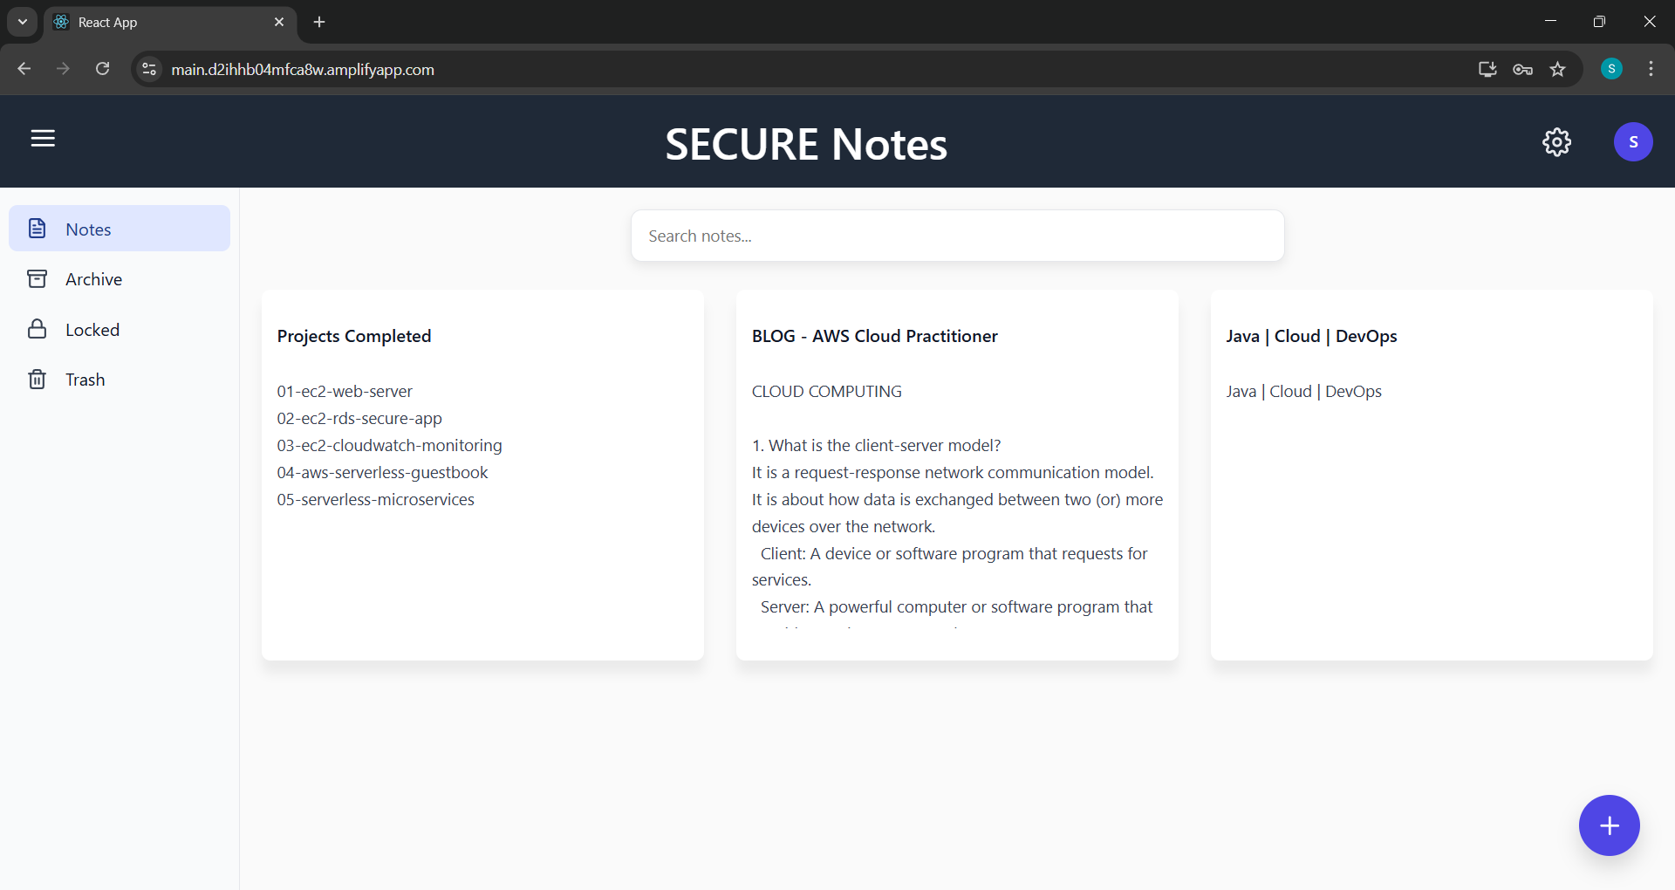Go back with the browser back arrow
This screenshot has height=890, width=1675.
point(24,69)
